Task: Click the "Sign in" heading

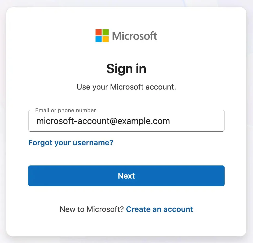Action: click(126, 69)
